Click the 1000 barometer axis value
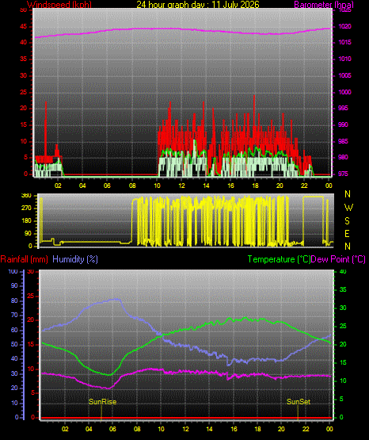Screen dimensions: 369x440 (x=345, y=92)
